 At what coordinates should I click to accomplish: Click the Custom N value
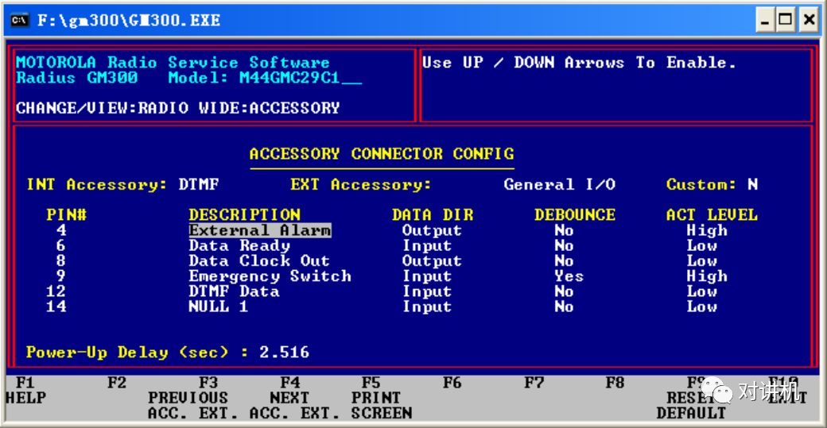(752, 185)
